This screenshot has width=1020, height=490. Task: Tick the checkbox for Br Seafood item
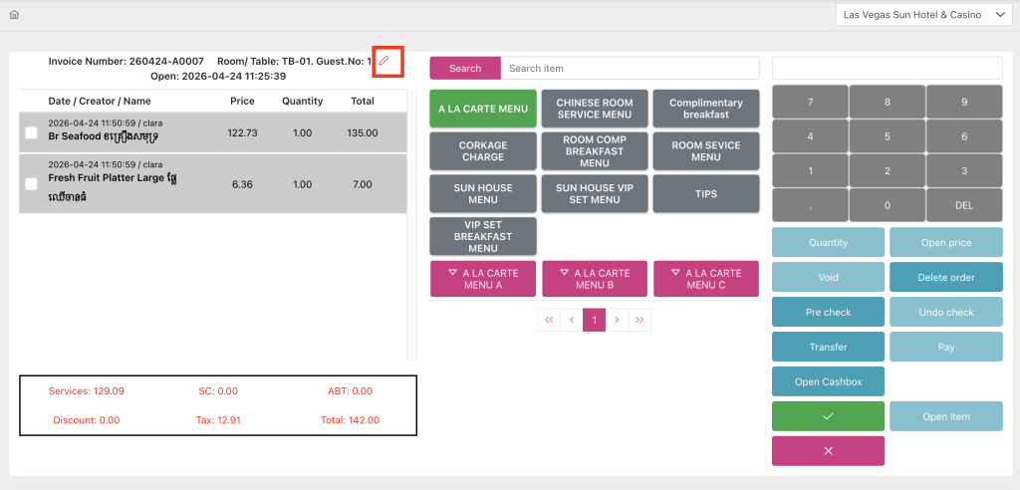tap(32, 132)
